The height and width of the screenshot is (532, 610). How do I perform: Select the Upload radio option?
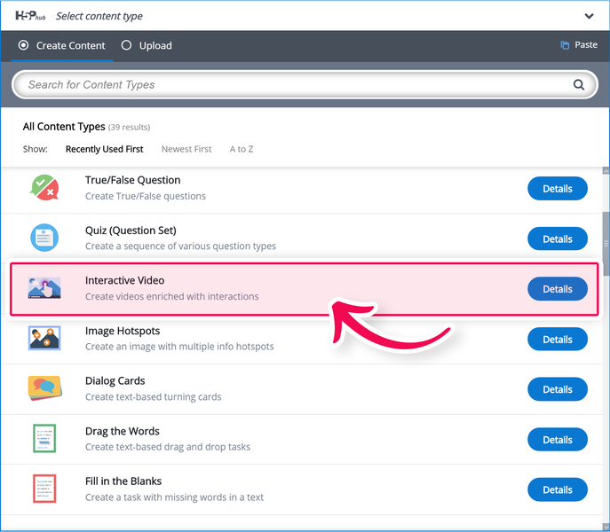126,45
